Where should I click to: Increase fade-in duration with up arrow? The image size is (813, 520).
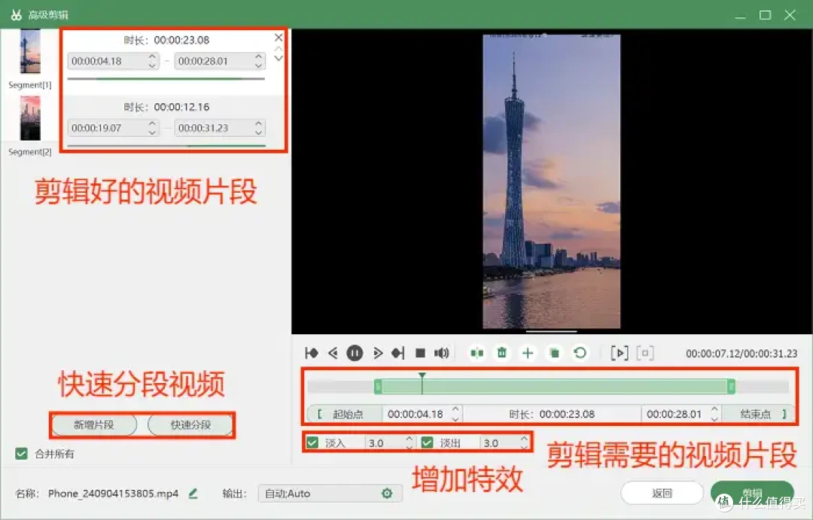[409, 438]
